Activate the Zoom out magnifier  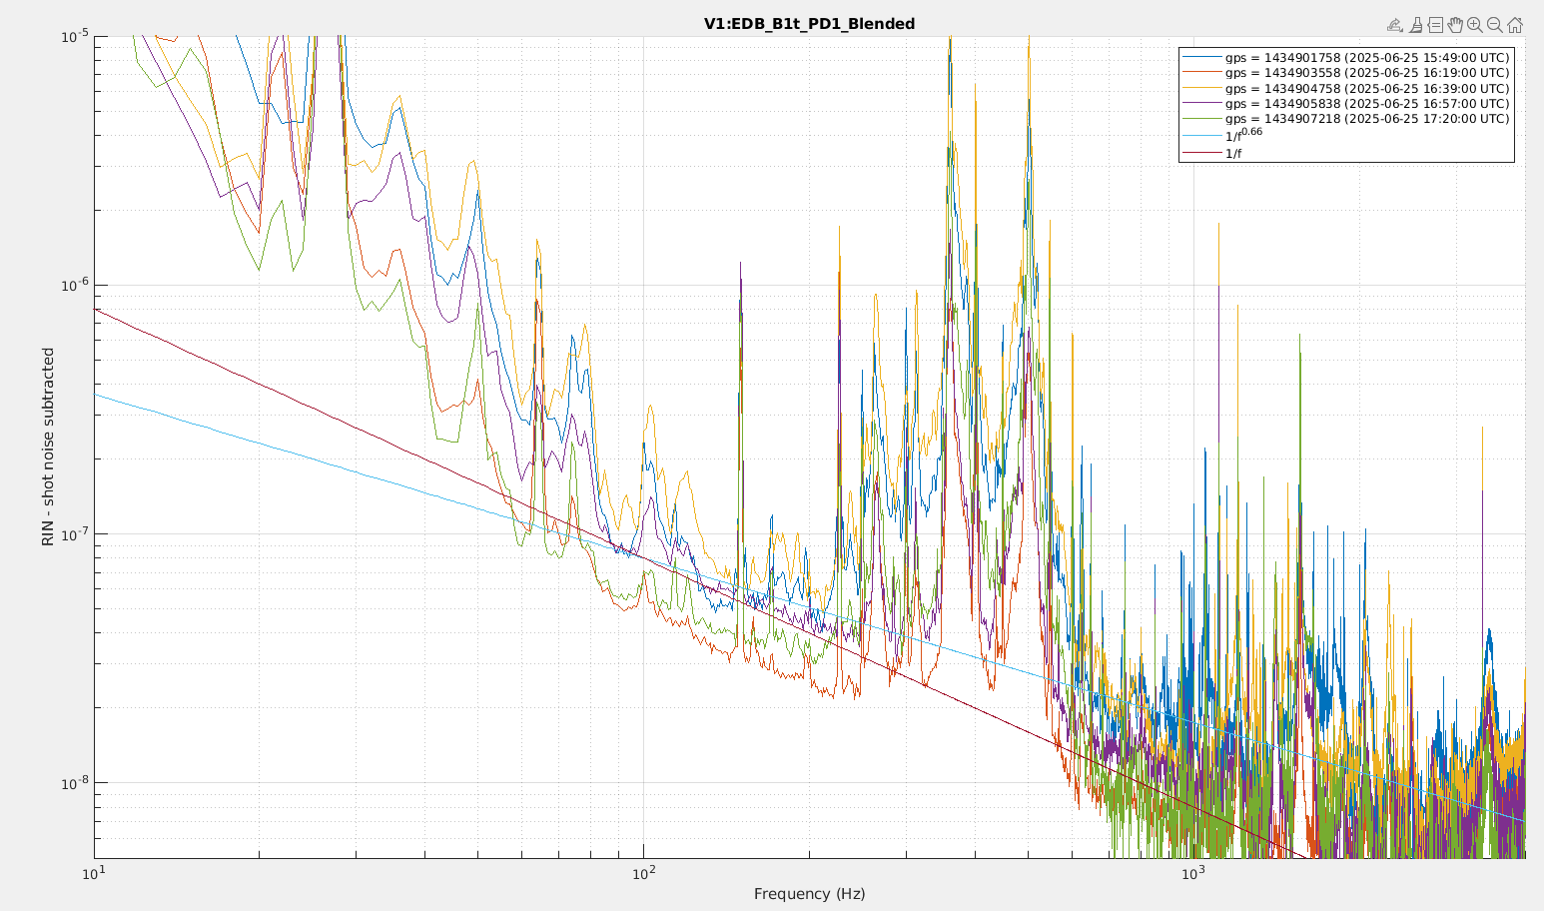pyautogui.click(x=1494, y=25)
